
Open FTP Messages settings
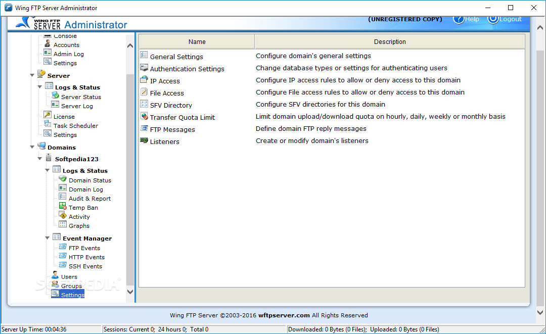(172, 130)
